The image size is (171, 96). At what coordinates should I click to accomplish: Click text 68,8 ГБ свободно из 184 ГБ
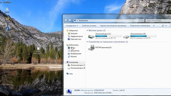pos(140,38)
